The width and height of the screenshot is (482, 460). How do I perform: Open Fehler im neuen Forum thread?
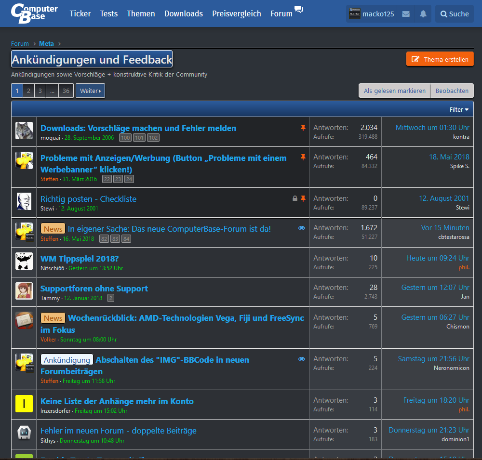coord(119,431)
